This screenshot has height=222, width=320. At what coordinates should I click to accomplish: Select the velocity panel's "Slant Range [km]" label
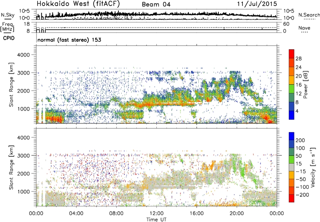pyautogui.click(x=11, y=168)
